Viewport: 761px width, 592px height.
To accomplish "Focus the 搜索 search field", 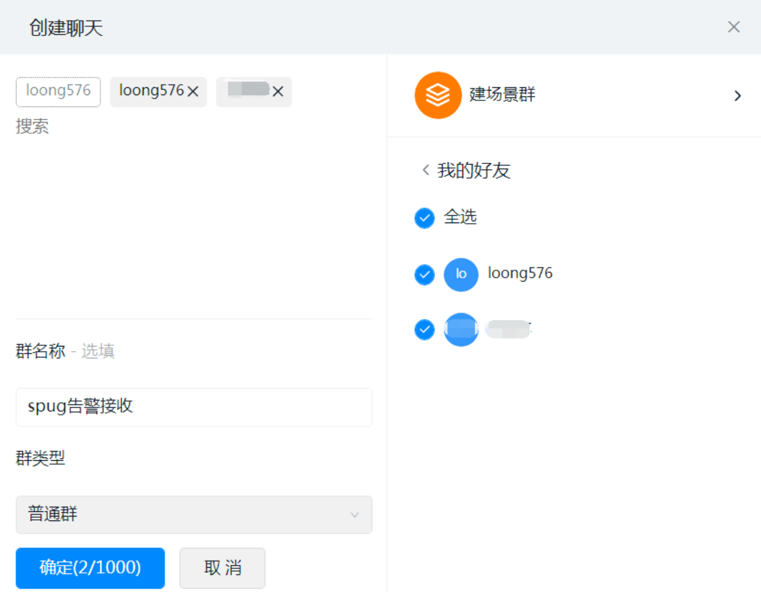I will pos(32,127).
